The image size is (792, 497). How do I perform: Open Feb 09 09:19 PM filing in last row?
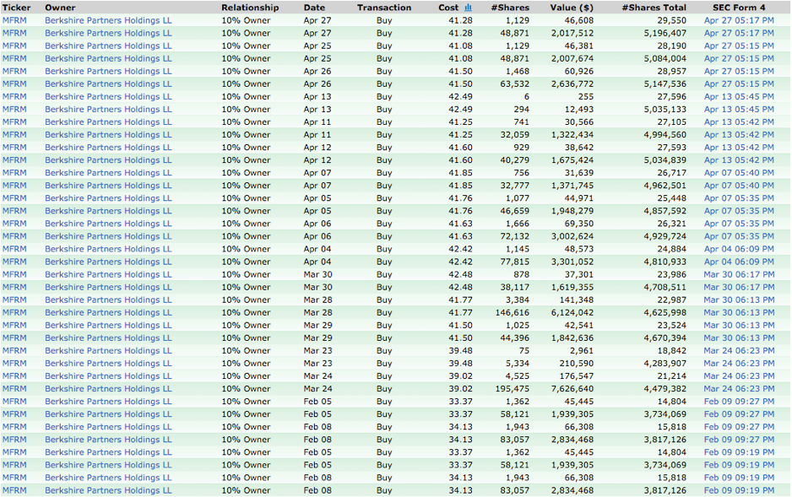coord(739,490)
